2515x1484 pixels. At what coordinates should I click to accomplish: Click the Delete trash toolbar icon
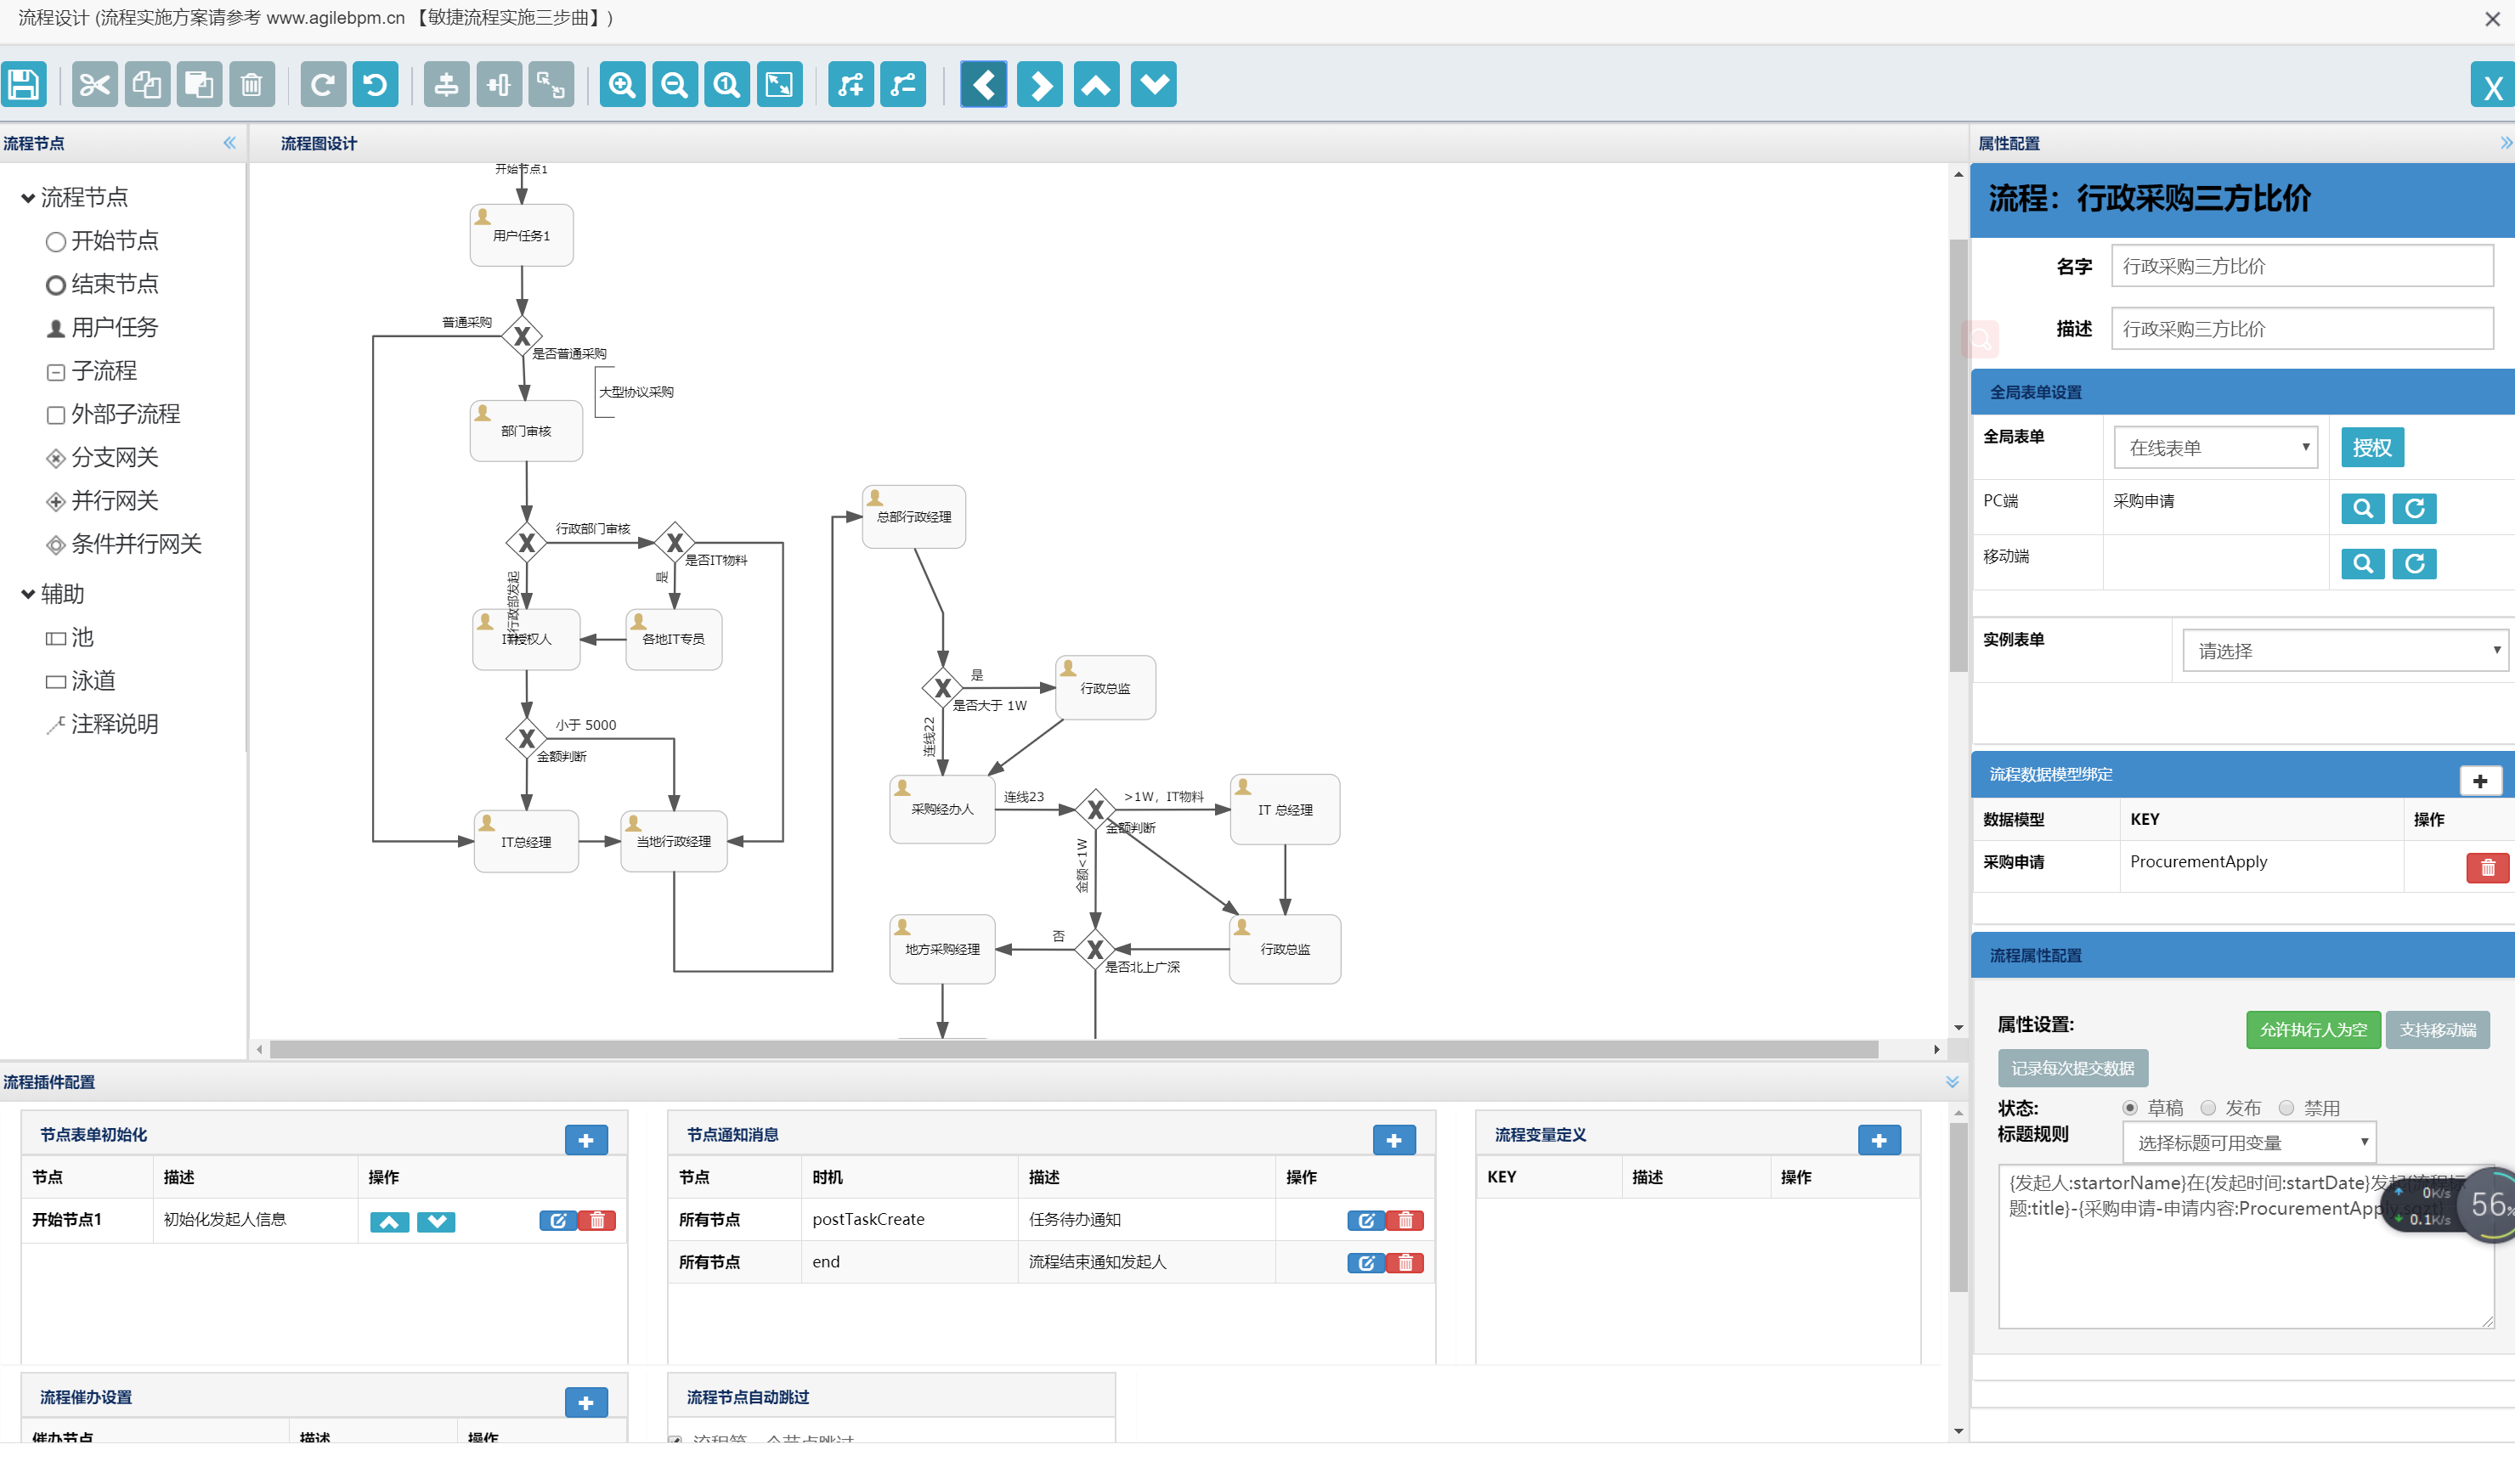tap(252, 85)
